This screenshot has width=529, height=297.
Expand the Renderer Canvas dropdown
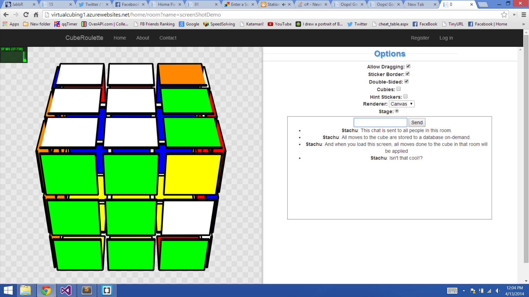tap(401, 104)
